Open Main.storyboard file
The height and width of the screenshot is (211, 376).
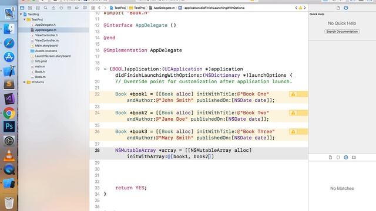point(46,46)
